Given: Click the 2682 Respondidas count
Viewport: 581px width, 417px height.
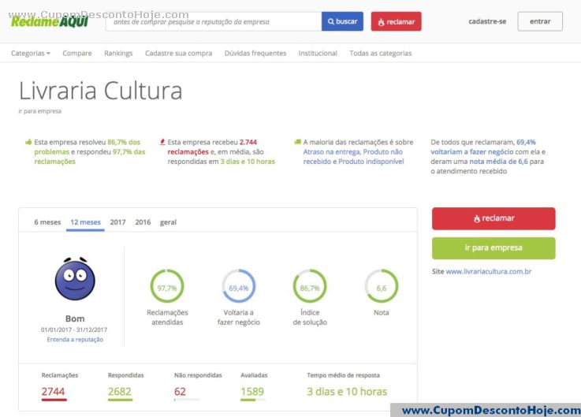Looking at the screenshot, I should (x=120, y=392).
